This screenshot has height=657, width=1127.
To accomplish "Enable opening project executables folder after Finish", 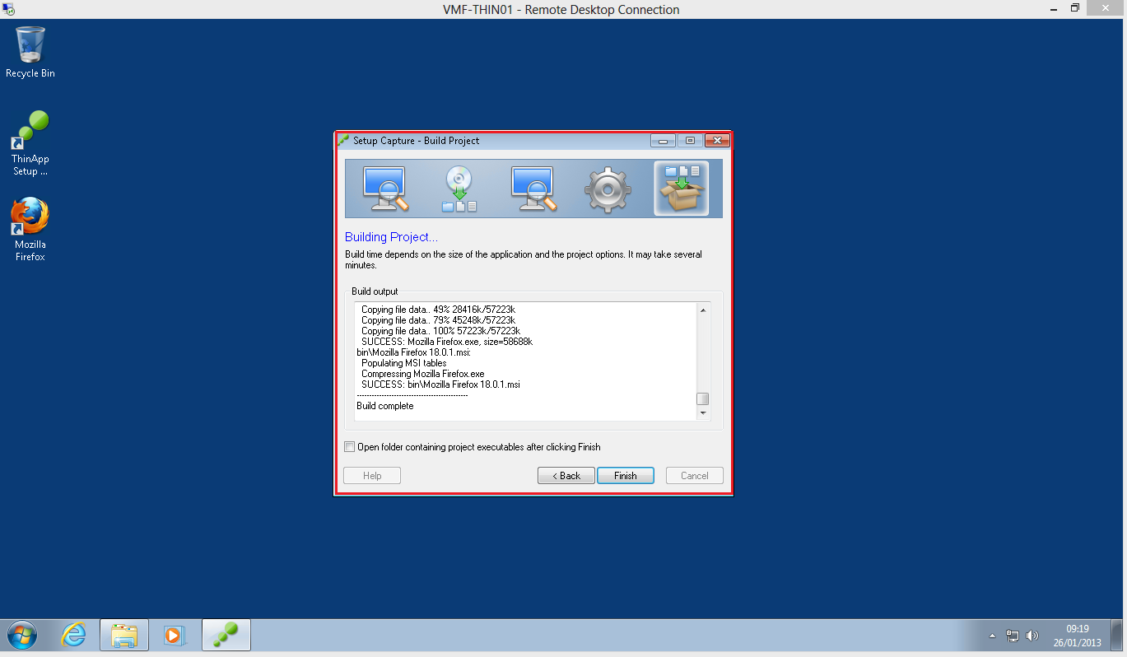I will click(350, 447).
